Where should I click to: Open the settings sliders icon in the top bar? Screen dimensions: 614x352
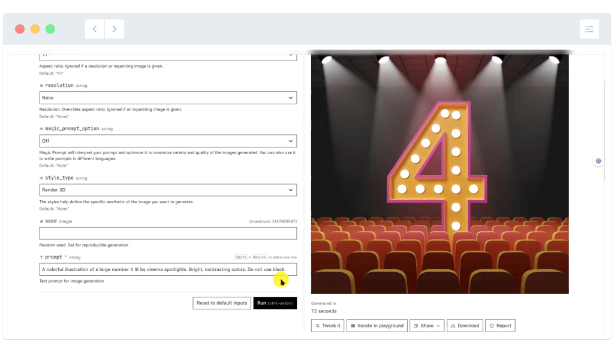(589, 29)
